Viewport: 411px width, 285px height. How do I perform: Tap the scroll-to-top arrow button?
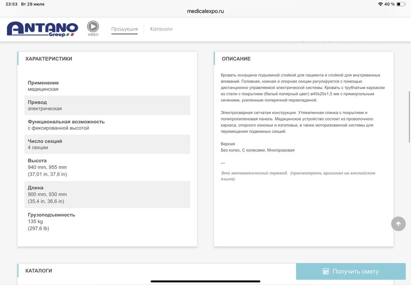pyautogui.click(x=398, y=223)
